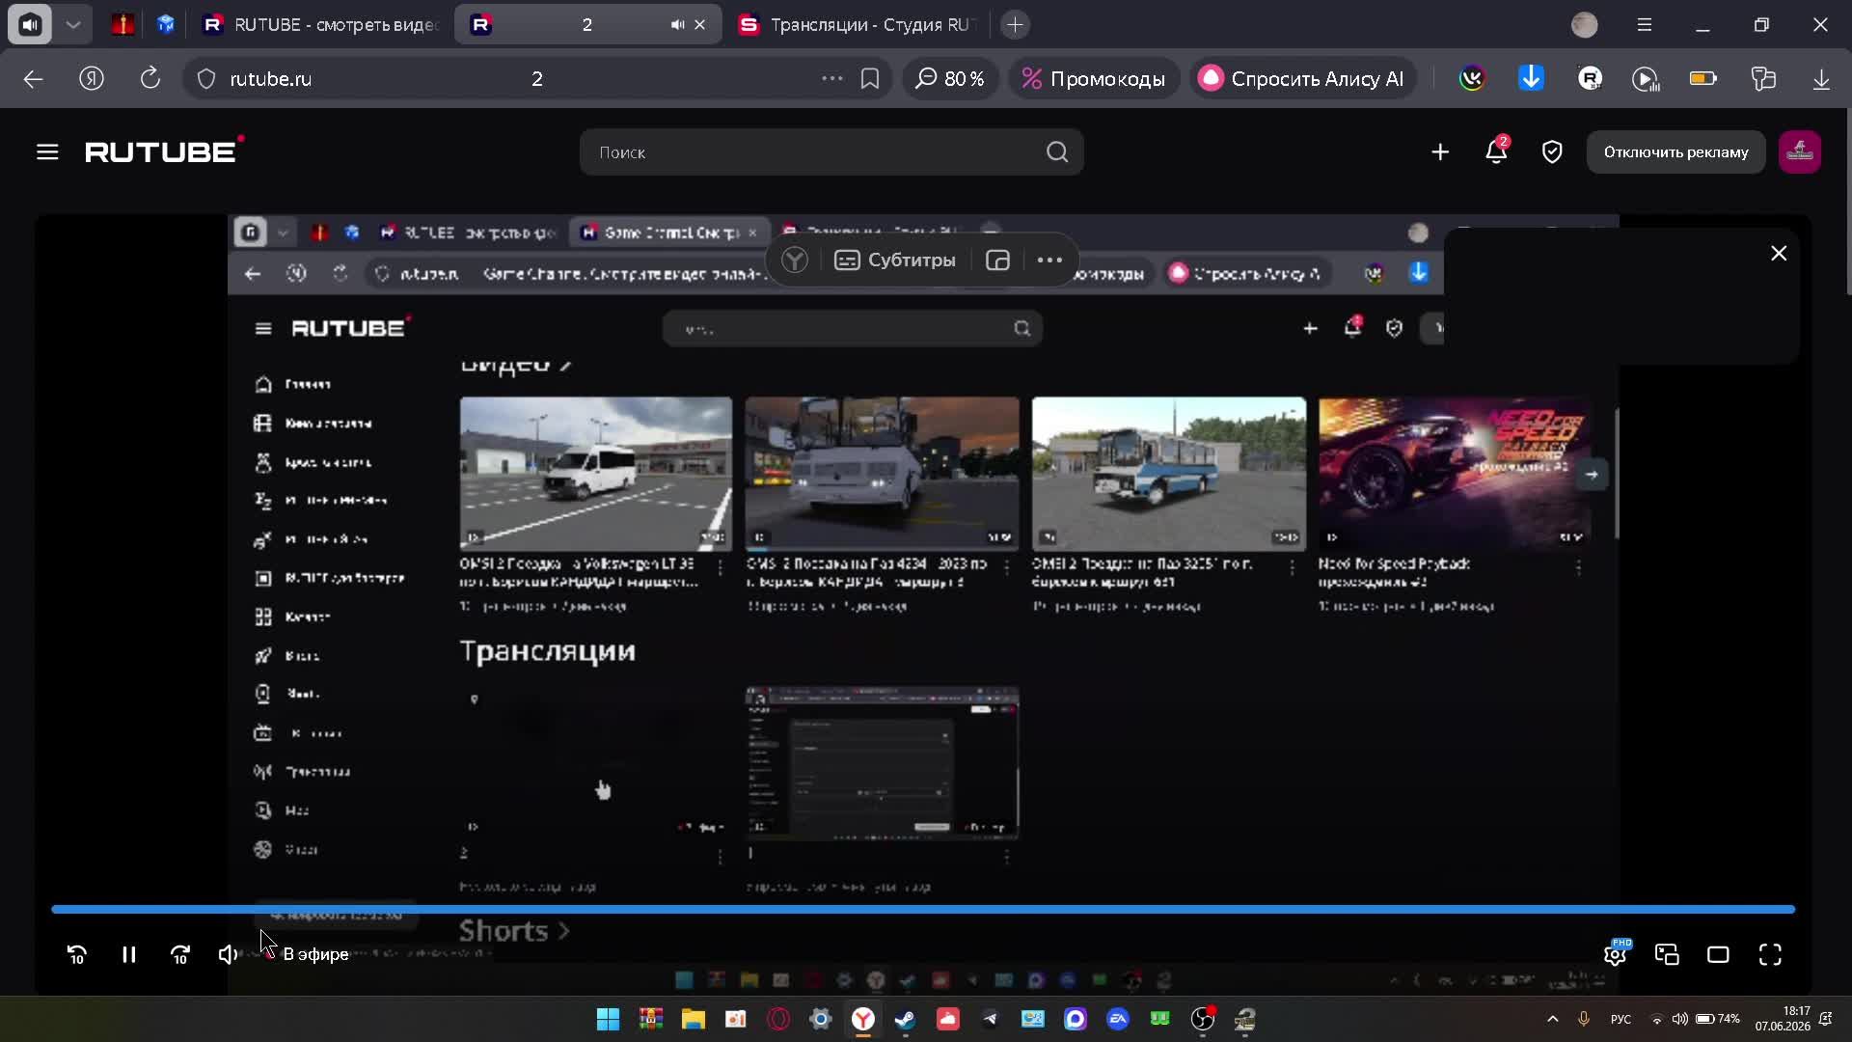
Task: Open the RUTUBE user avatar menu
Action: click(x=1800, y=151)
